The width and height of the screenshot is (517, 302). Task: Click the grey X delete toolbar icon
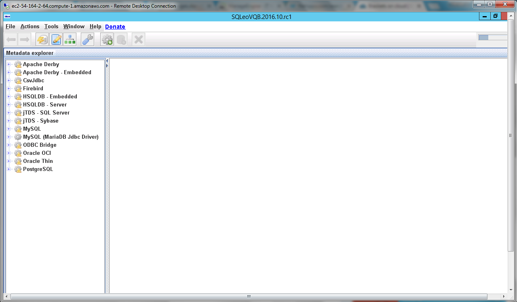click(x=139, y=40)
